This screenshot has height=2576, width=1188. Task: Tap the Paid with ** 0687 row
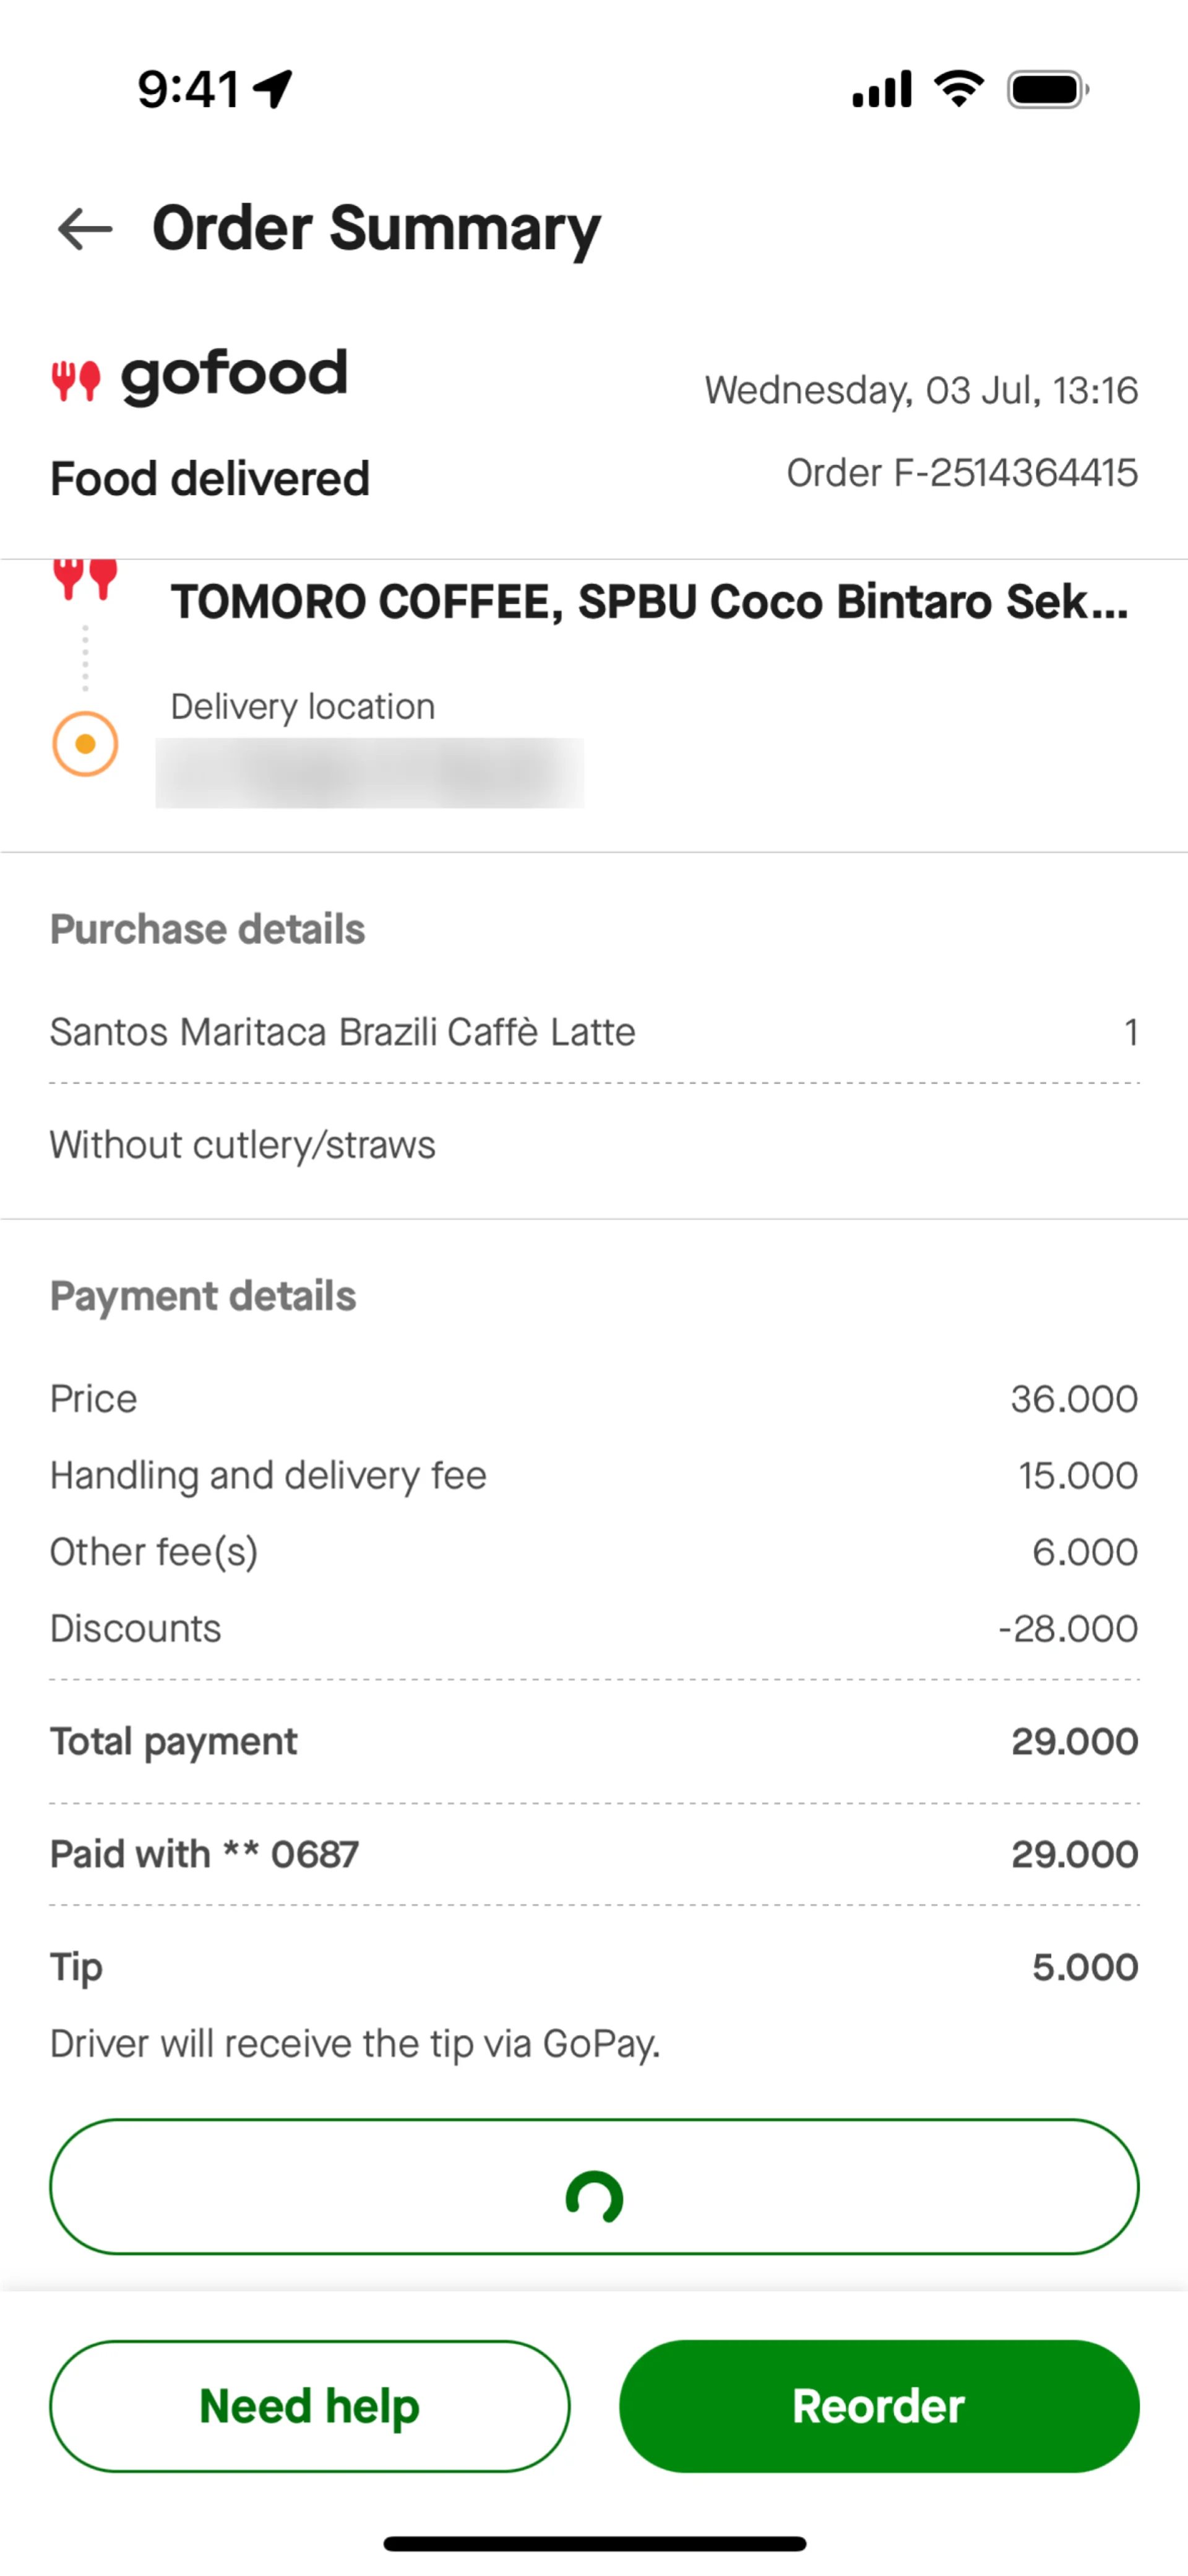pos(594,1855)
